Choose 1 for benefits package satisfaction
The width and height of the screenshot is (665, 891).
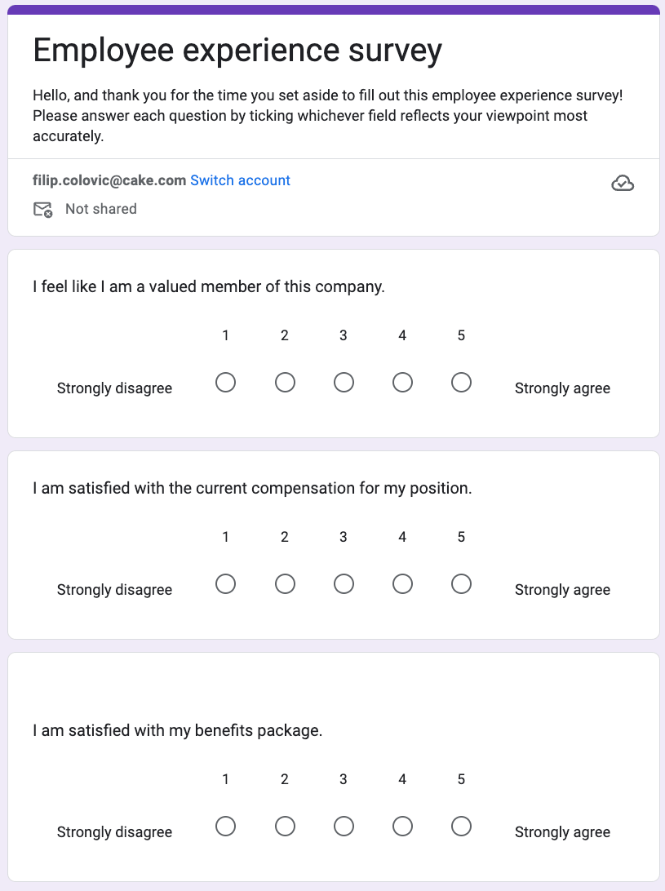pos(226,826)
